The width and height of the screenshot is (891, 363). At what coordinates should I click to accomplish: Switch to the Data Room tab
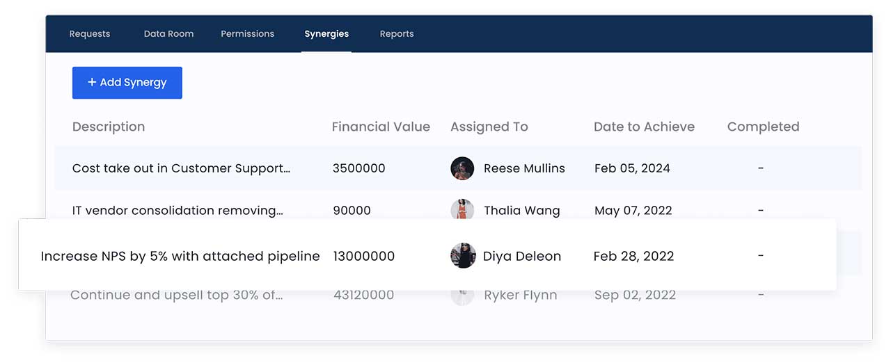[x=168, y=33]
